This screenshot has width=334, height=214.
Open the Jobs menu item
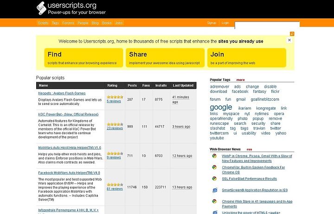(x=119, y=23)
